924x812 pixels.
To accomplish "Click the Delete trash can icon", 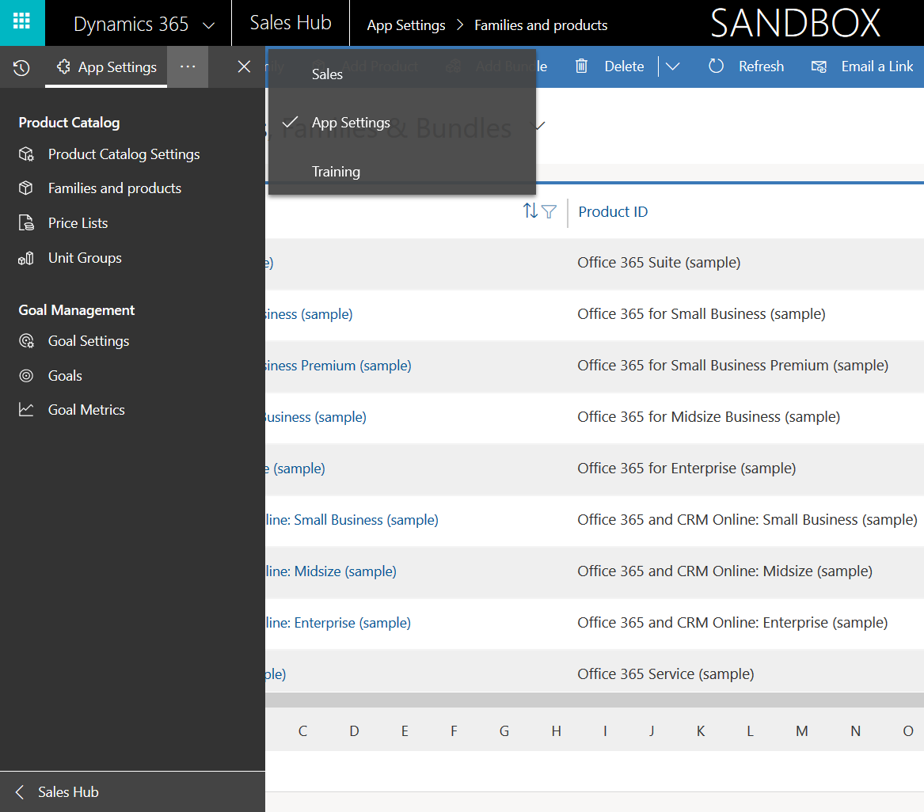I will click(581, 66).
